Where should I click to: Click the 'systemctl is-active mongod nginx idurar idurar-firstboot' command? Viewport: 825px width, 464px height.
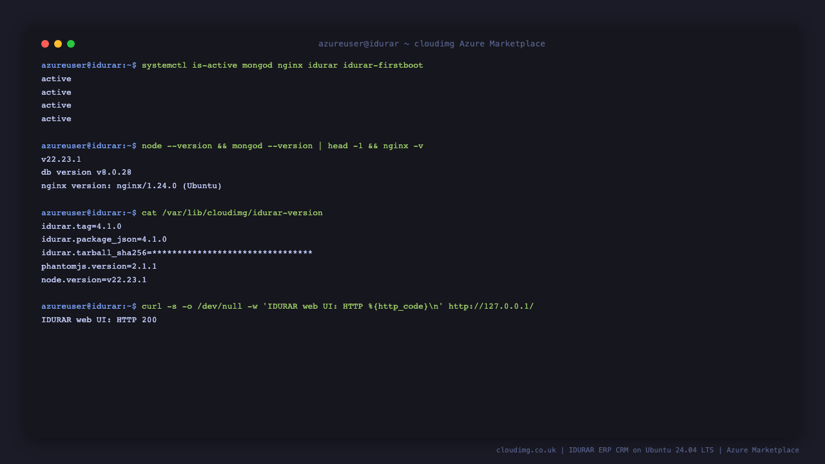point(282,66)
